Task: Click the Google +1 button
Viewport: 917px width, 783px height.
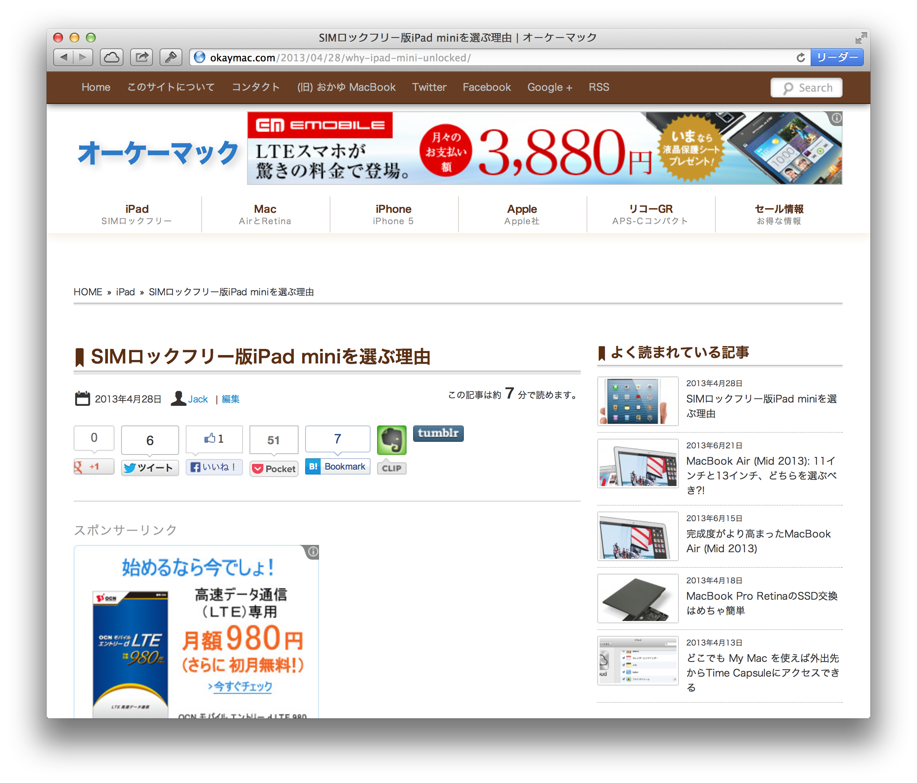Action: 92,466
